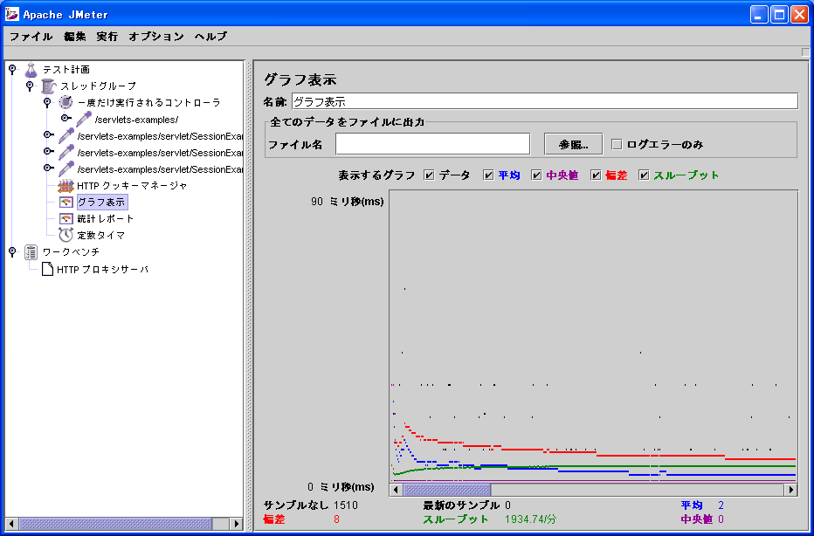The image size is (814, 536).
Task: Click the 最新のサンプル 0 status text
Action: tap(467, 505)
